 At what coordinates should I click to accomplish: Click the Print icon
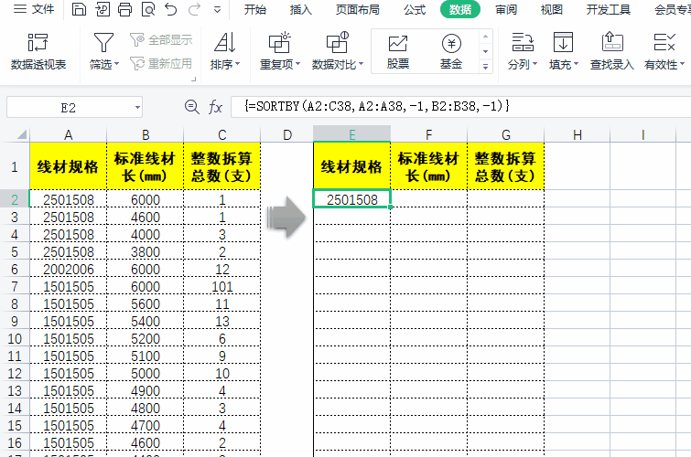click(124, 9)
